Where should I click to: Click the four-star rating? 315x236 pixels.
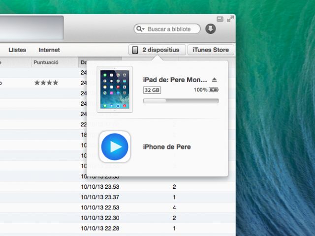point(46,83)
